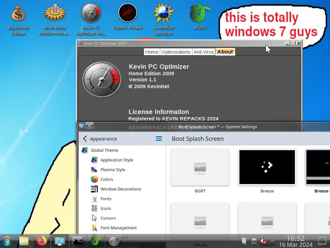This screenshot has height=248, width=330.
Task: Close the Kevin PC Optimizer 2009 window
Action: point(299,43)
